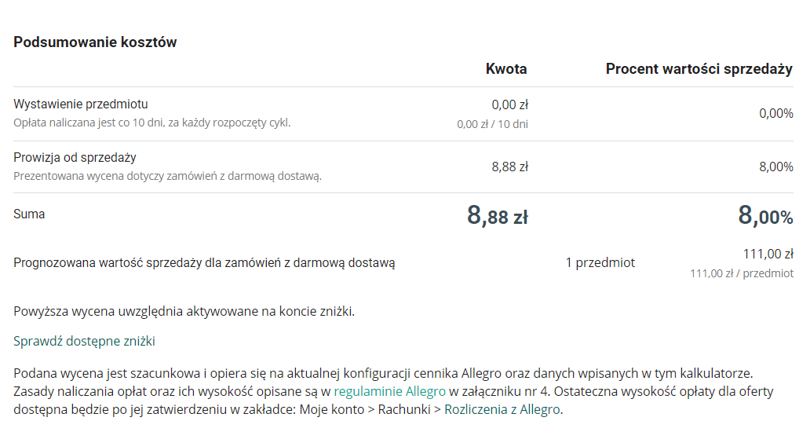This screenshot has width=810, height=421.
Task: Follow the "regulaminie Allegro" link
Action: click(389, 391)
